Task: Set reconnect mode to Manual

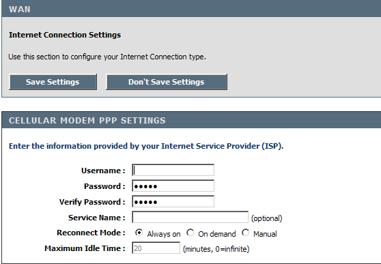Action: [245, 233]
